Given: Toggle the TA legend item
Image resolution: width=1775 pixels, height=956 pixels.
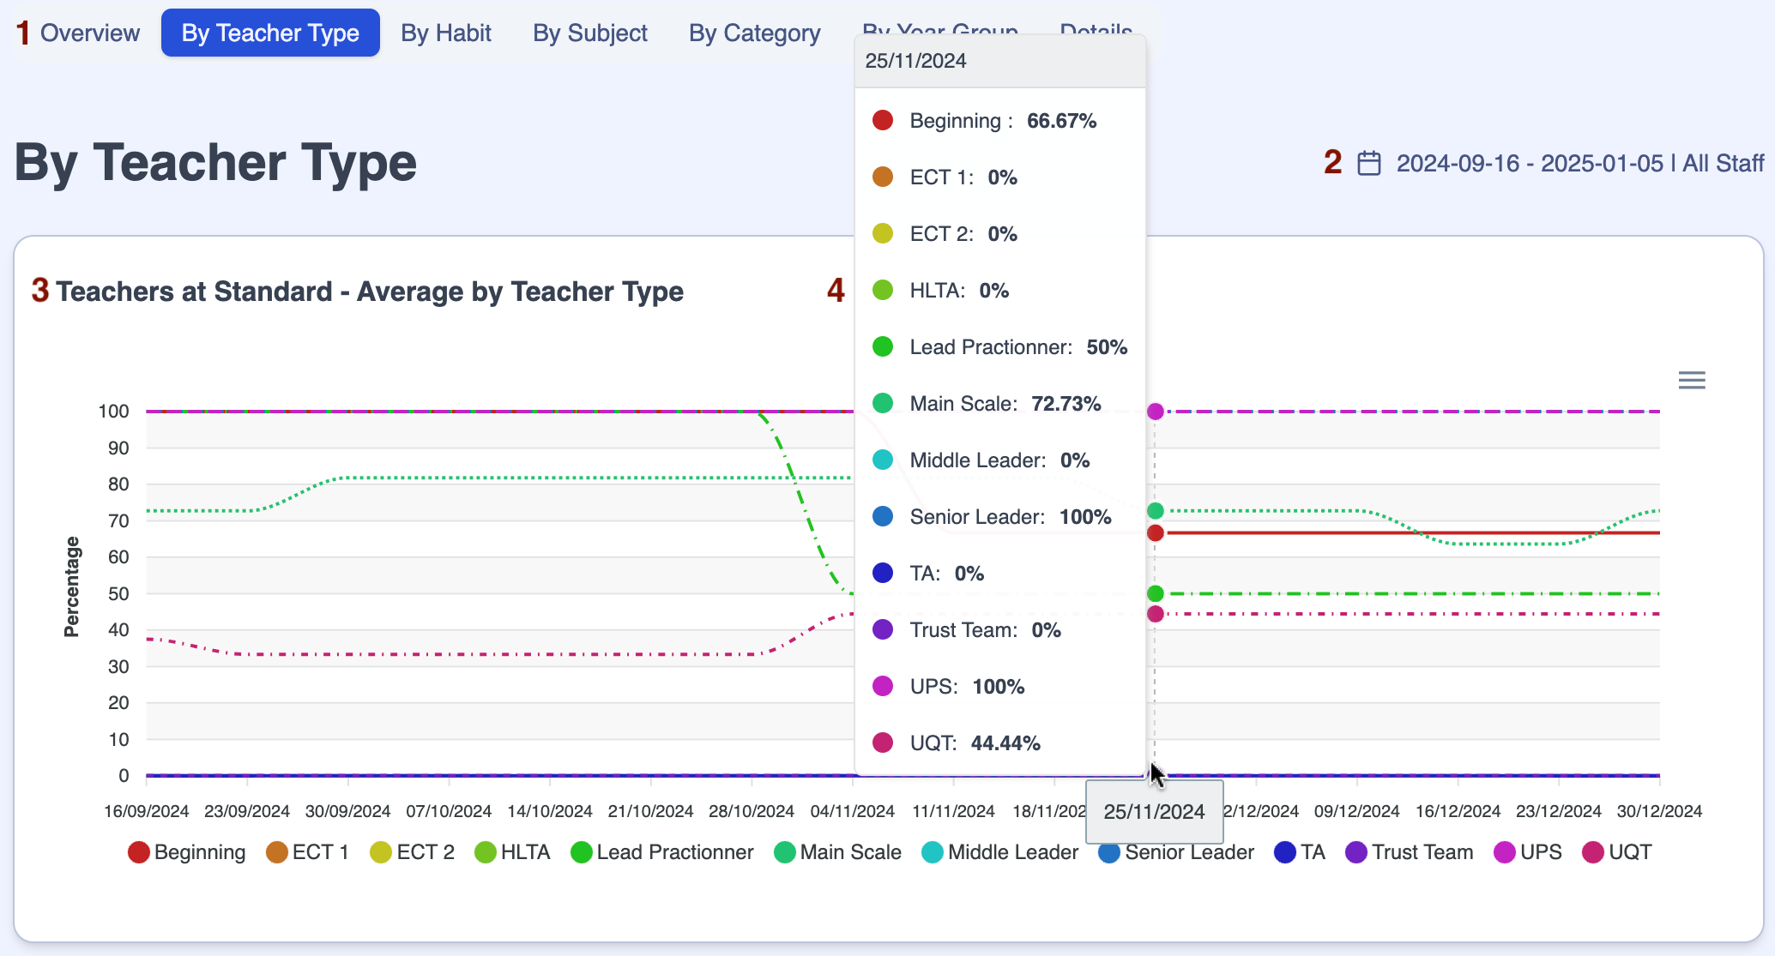Looking at the screenshot, I should (1301, 852).
